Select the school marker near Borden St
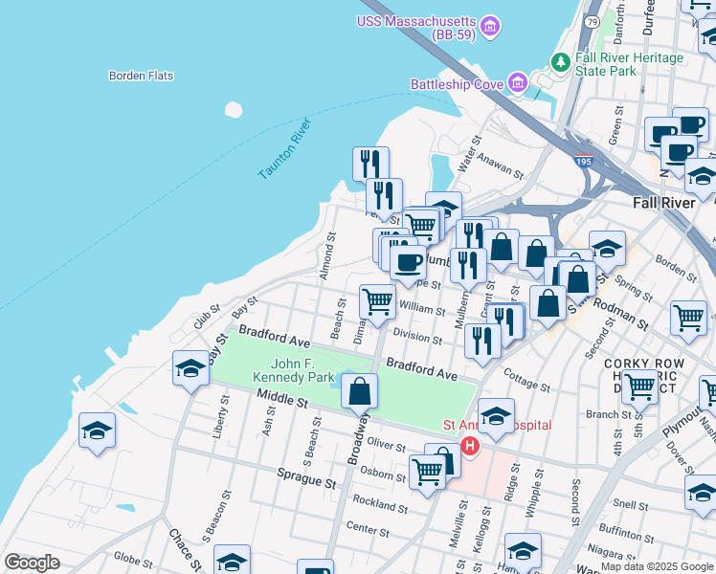716x574 pixels. (x=607, y=252)
